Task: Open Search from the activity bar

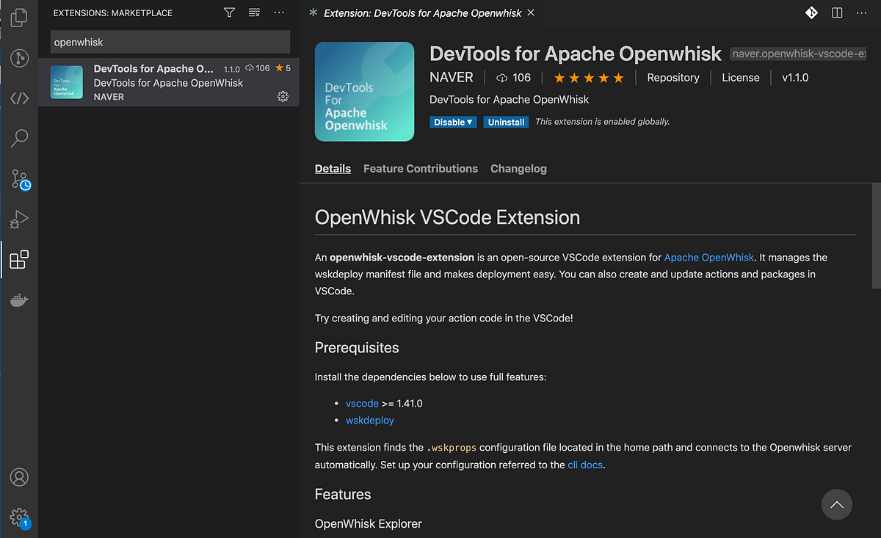Action: tap(20, 138)
